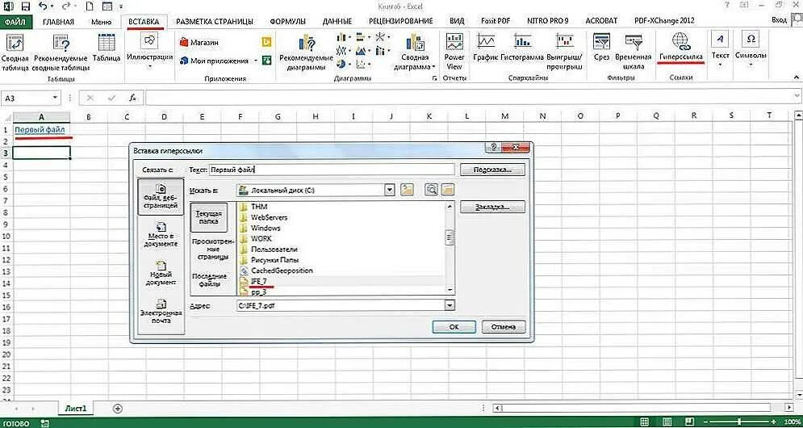
Task: Open the Искать в folder dropdown
Action: coord(390,190)
